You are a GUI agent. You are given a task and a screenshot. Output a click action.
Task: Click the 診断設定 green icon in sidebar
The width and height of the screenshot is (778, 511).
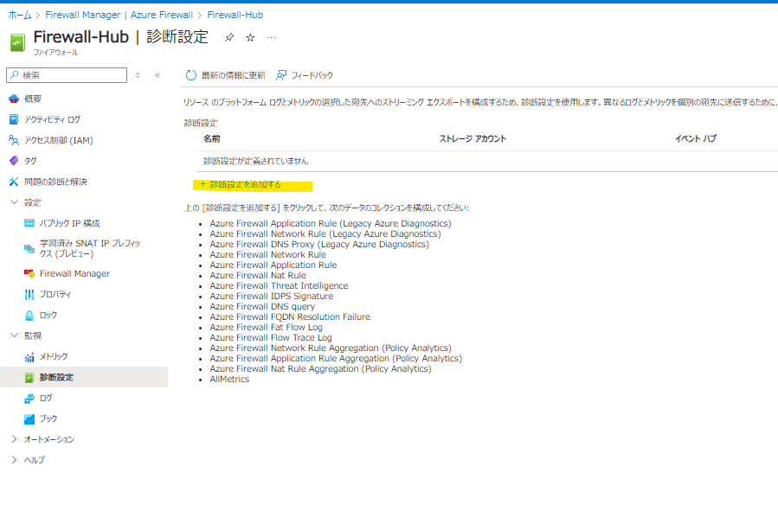(x=29, y=378)
